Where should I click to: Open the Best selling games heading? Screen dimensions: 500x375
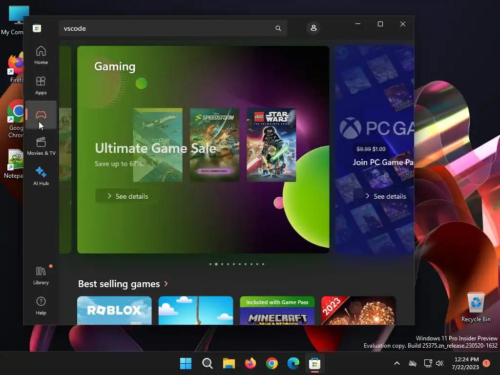pyautogui.click(x=119, y=284)
